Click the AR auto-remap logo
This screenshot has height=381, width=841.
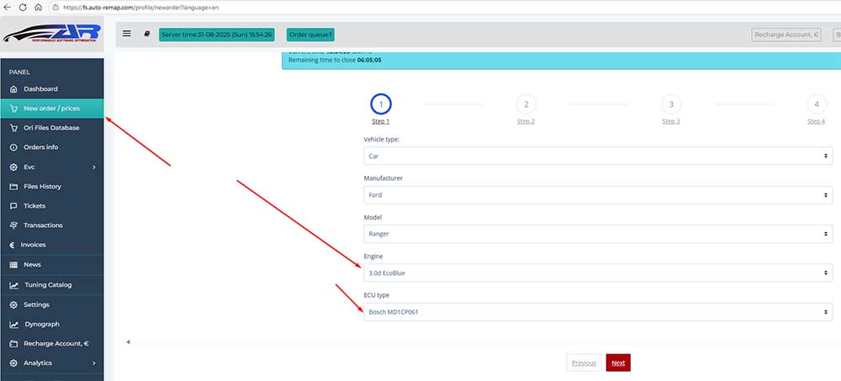(x=52, y=34)
